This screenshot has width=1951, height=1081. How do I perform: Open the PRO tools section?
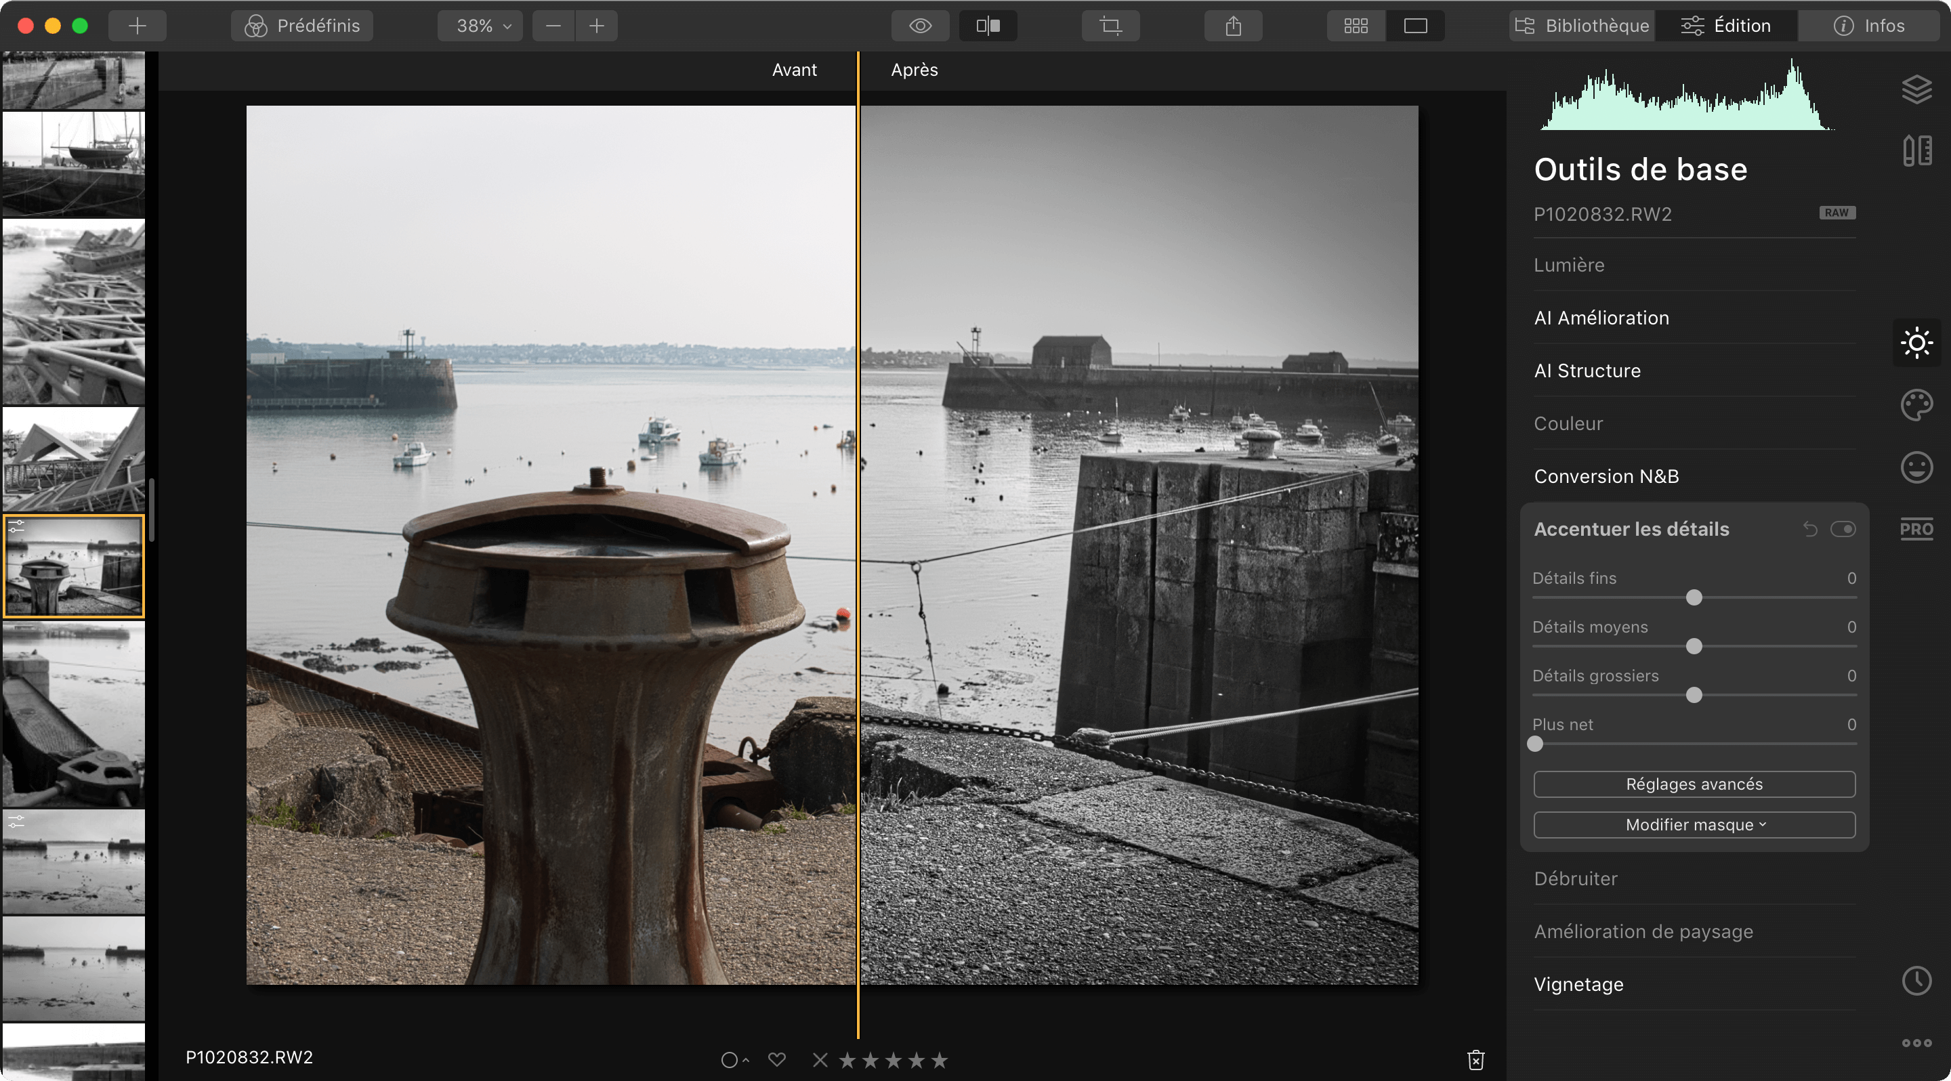point(1916,529)
